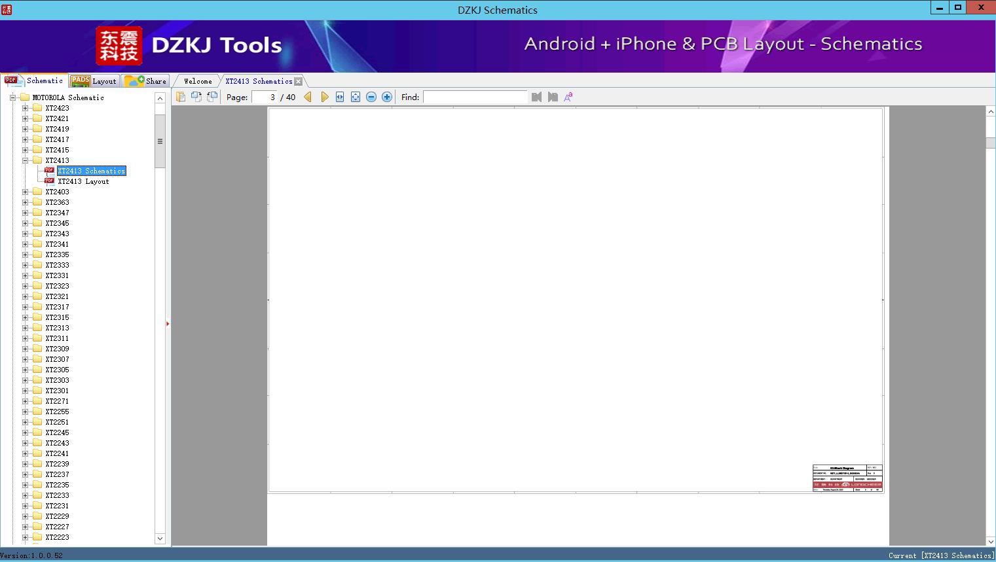The image size is (996, 562).
Task: Select the XT2229 tree item
Action: click(x=57, y=516)
